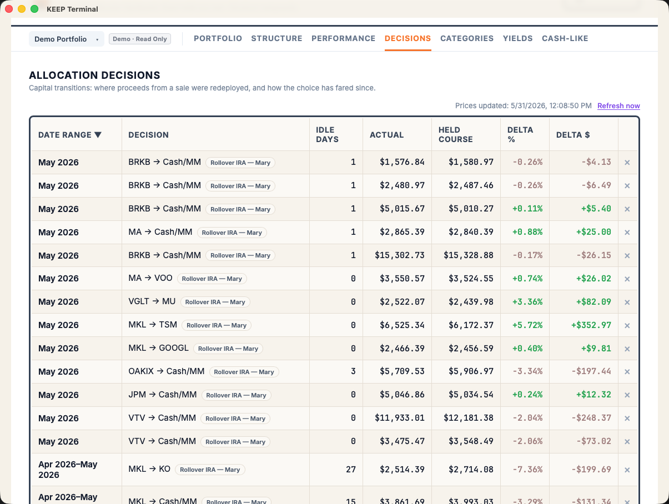
Task: Click the +5.72% delta percentage
Action: [527, 325]
